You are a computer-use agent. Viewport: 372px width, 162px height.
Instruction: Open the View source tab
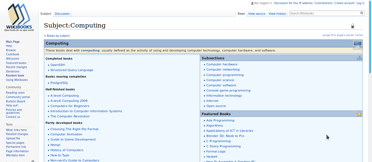[257, 14]
